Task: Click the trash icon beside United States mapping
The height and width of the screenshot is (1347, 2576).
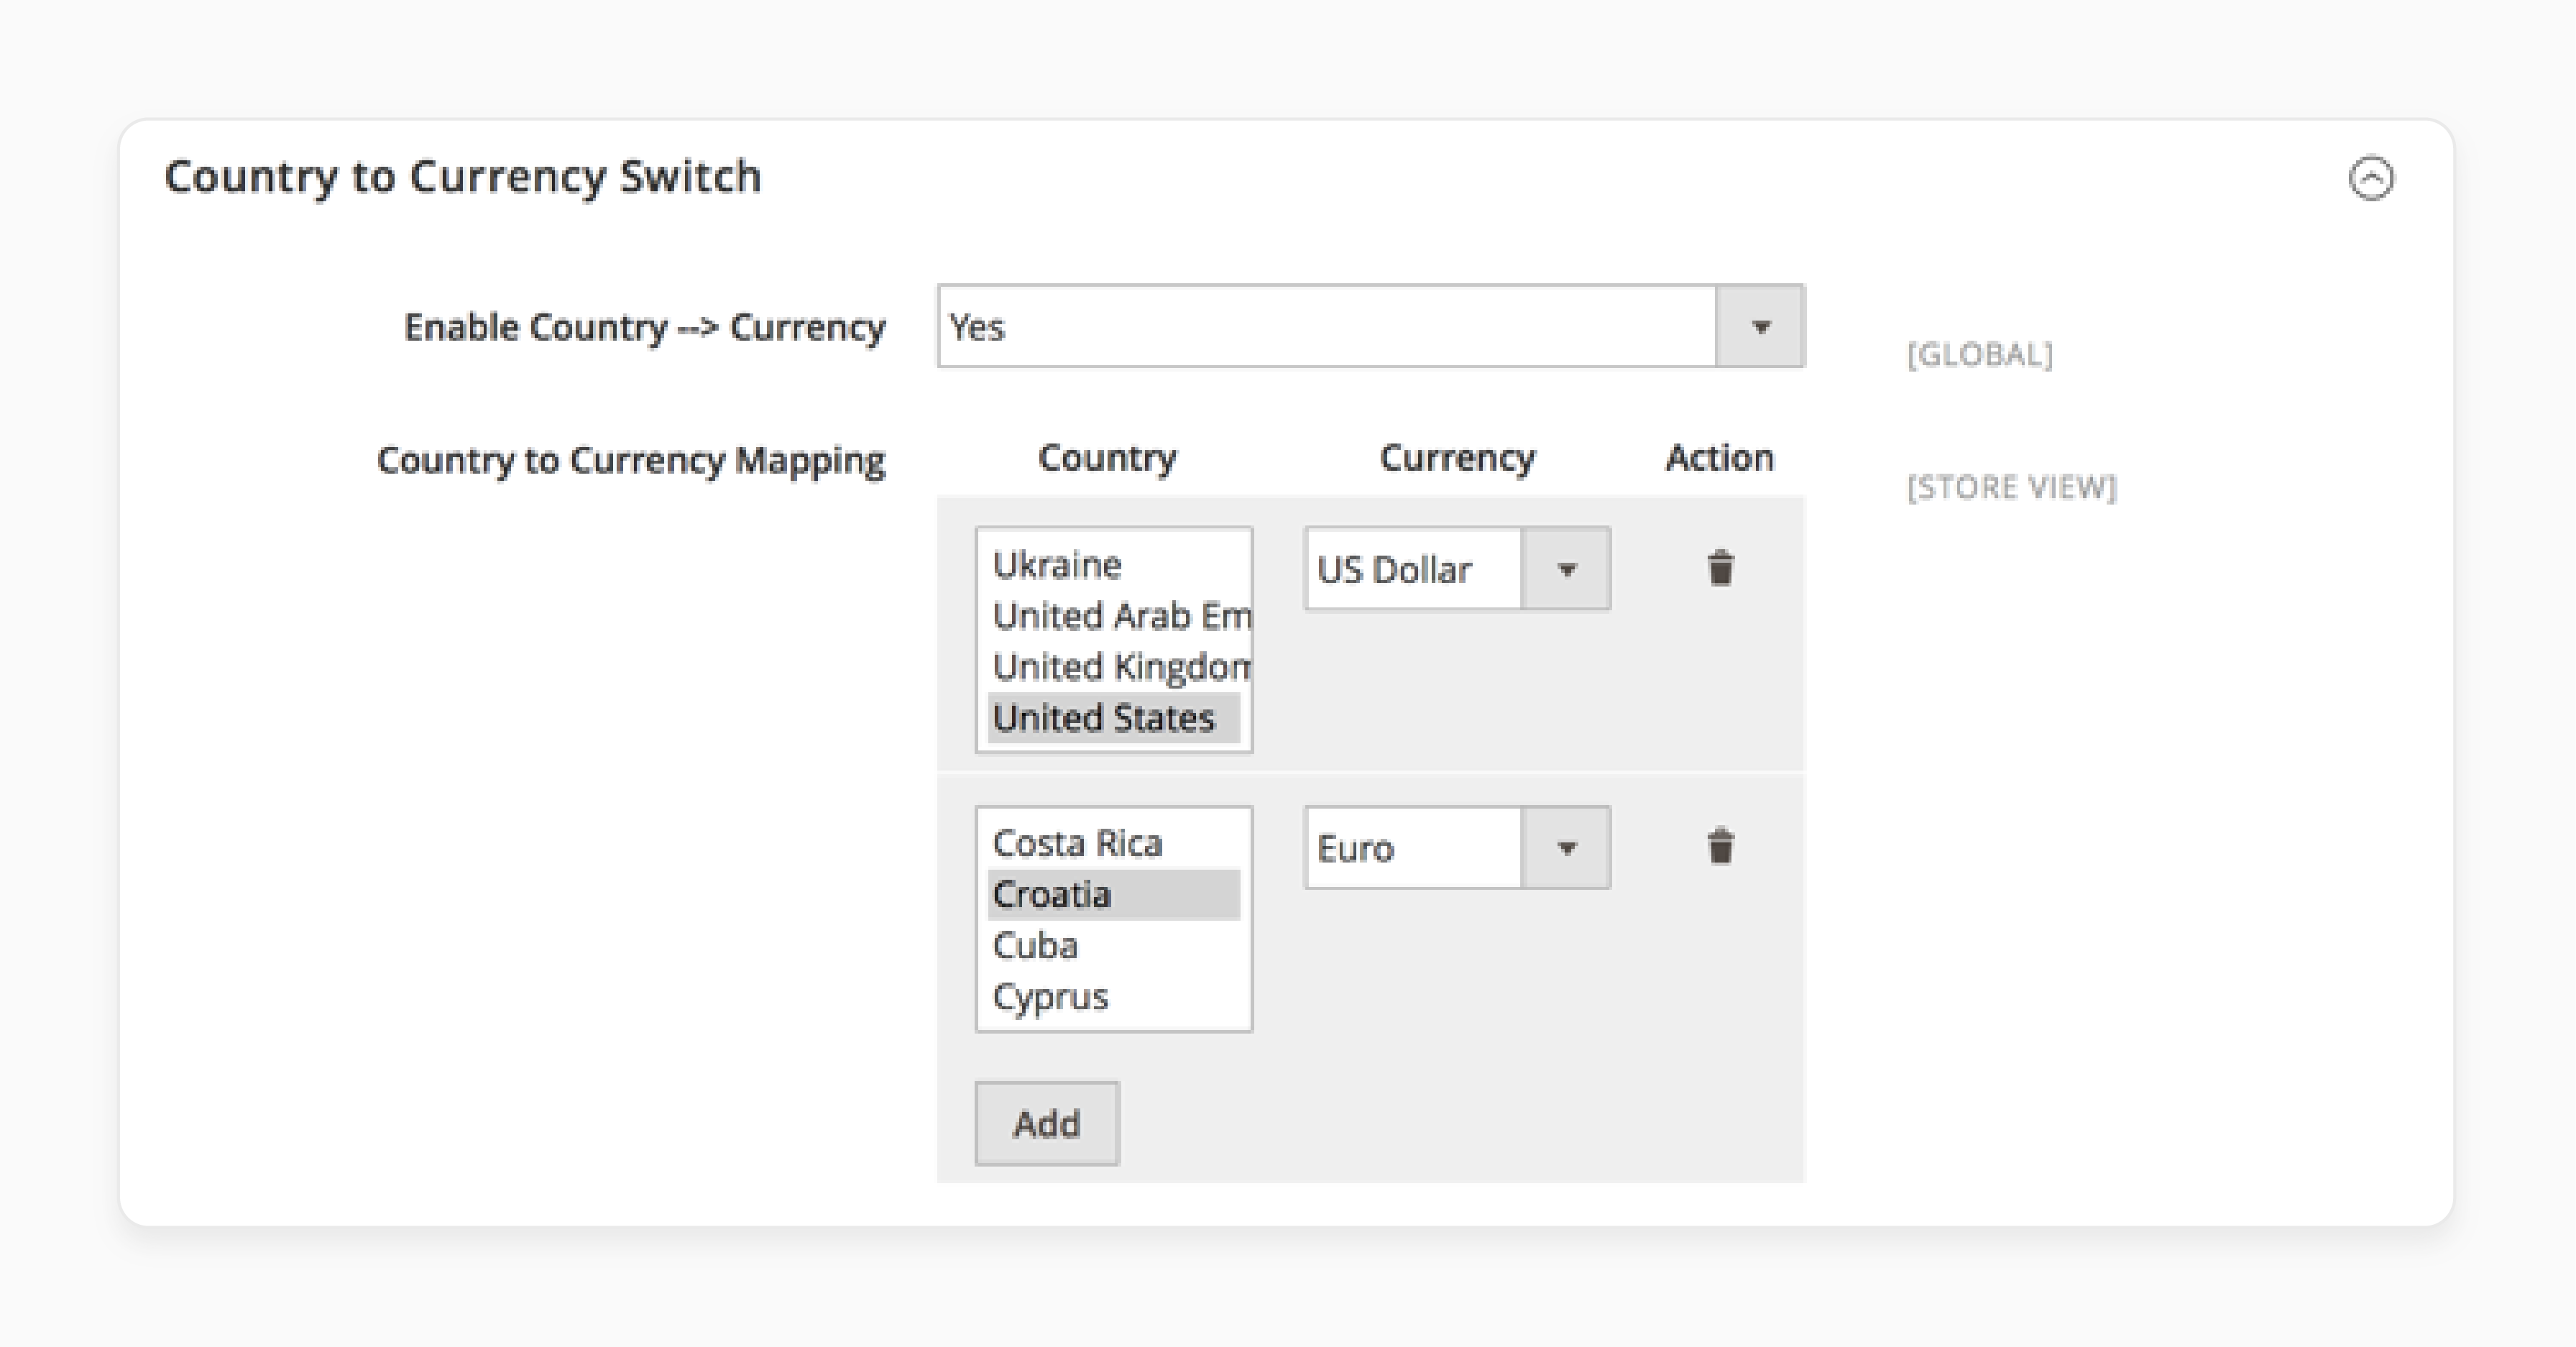Action: coord(1721,568)
